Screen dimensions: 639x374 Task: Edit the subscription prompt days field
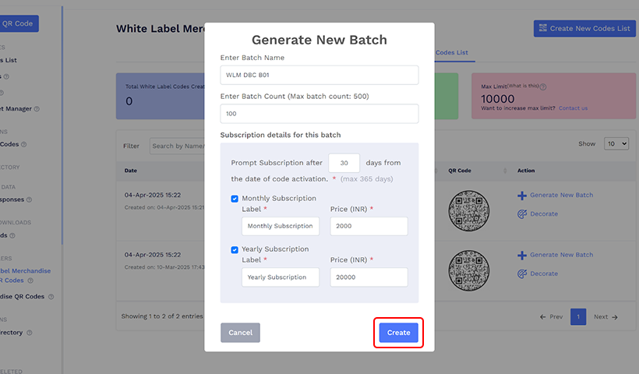pyautogui.click(x=344, y=163)
